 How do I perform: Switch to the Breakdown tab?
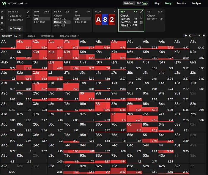click(x=47, y=36)
